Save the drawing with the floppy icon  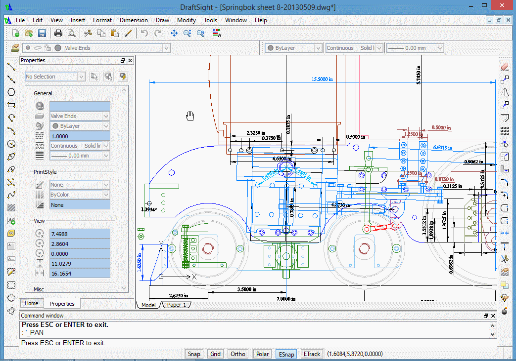coord(42,33)
